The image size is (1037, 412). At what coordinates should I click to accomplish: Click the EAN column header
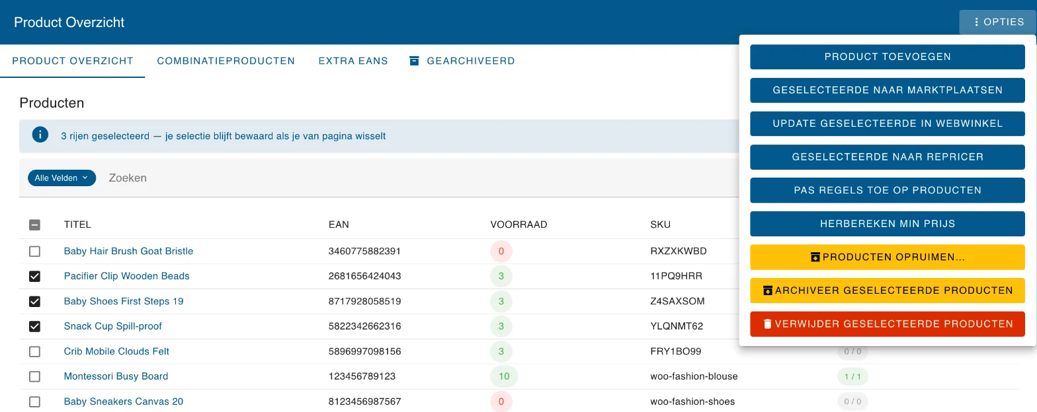pos(339,224)
